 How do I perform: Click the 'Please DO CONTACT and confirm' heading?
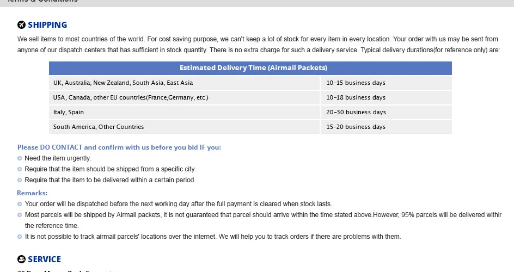[119, 147]
